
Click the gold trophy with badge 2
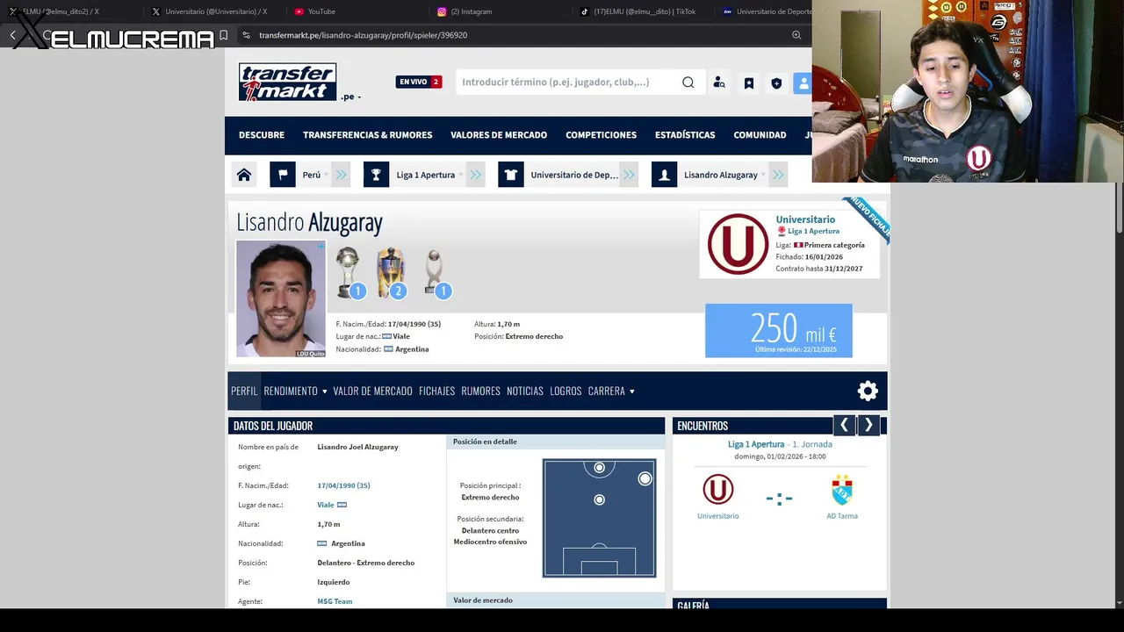[x=391, y=273]
